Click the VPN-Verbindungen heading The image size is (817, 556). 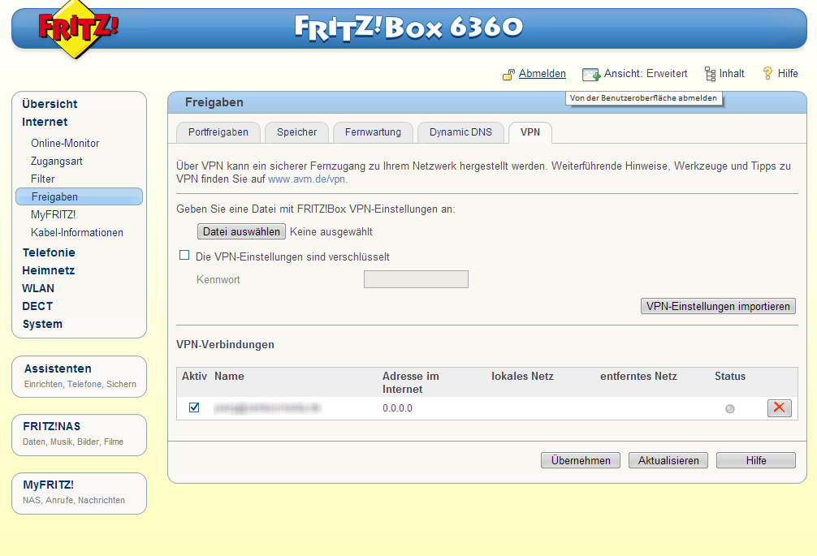225,345
